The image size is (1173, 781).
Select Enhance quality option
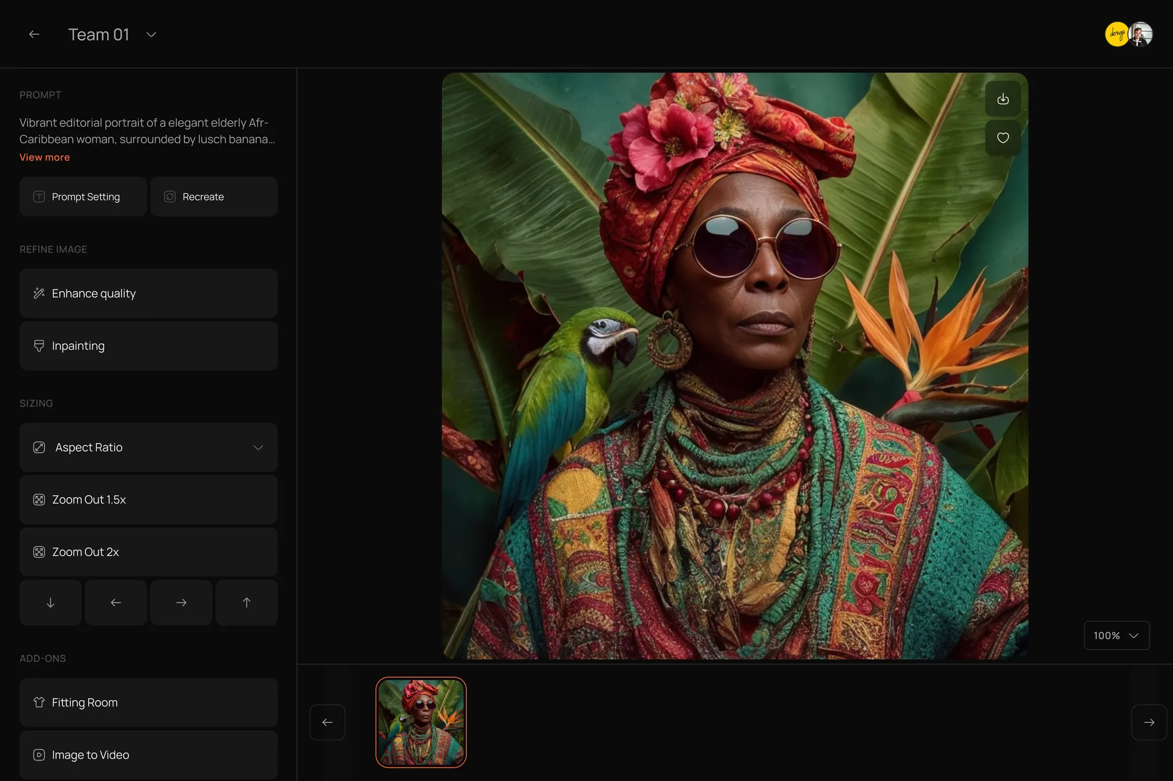[148, 293]
